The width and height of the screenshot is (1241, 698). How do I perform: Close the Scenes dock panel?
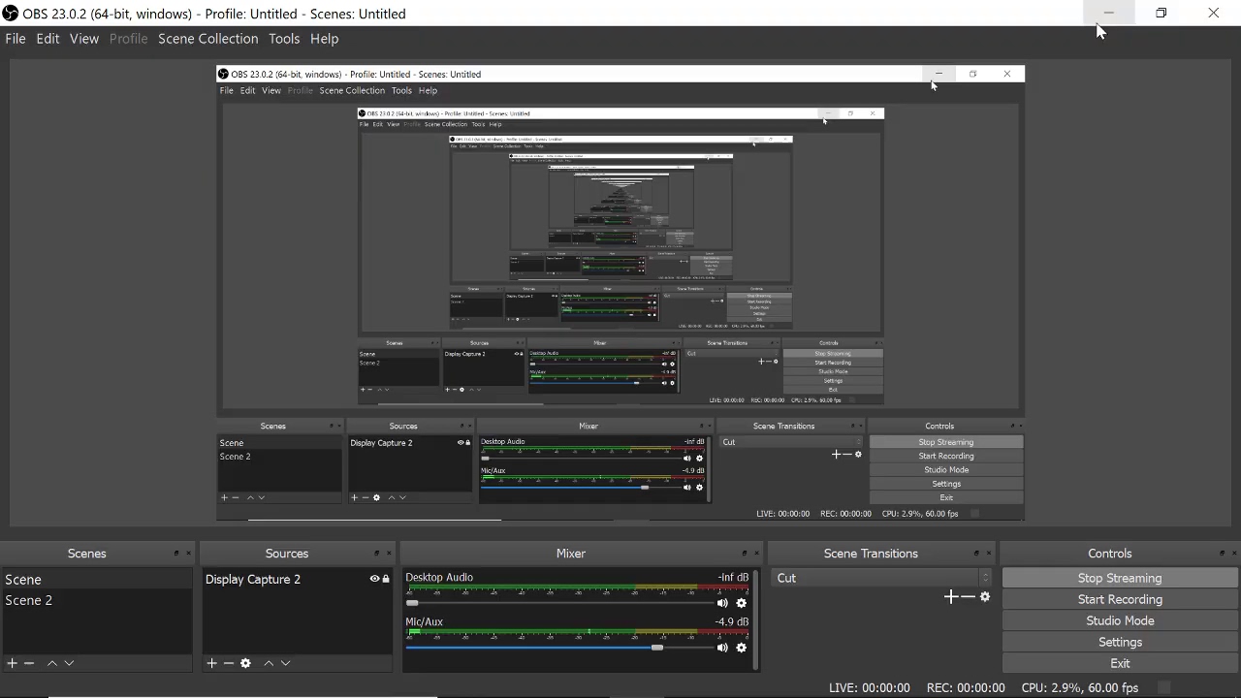189,554
